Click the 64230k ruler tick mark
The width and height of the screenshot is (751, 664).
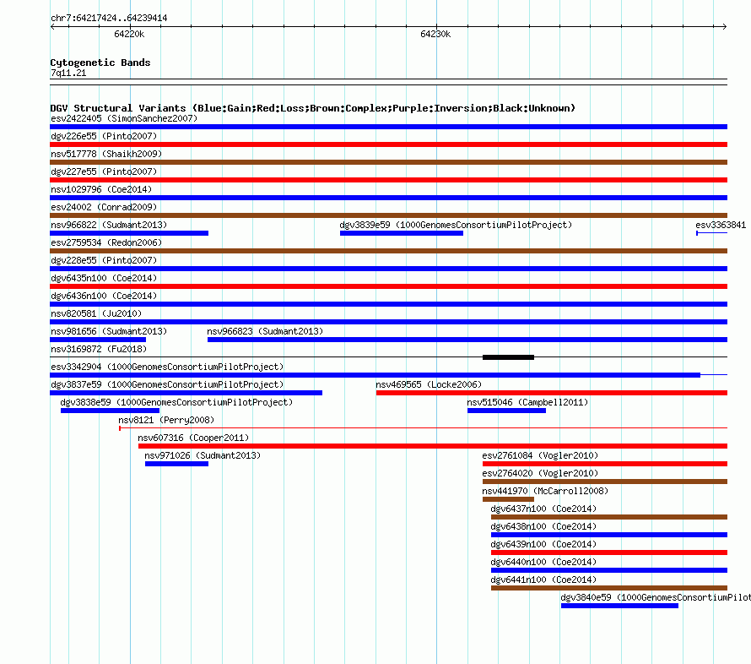click(436, 26)
